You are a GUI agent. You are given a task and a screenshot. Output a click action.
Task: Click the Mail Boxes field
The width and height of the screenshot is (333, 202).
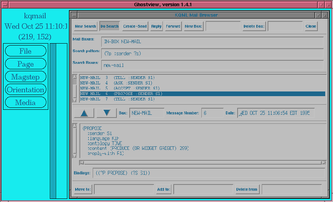(x=212, y=42)
